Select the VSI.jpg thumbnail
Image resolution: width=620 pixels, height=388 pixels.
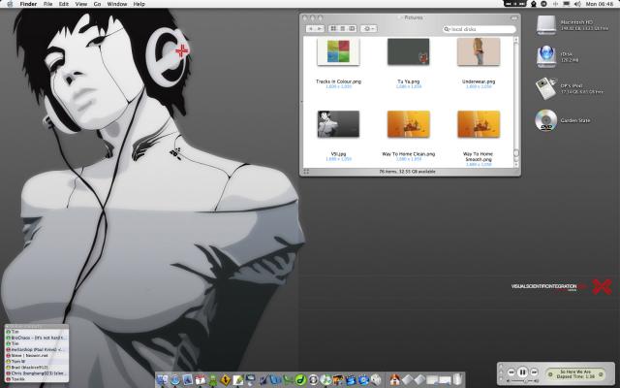pyautogui.click(x=338, y=124)
